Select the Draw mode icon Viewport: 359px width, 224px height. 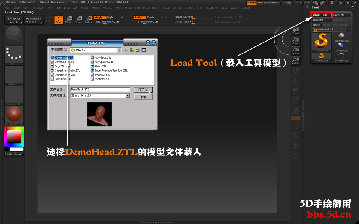click(58, 20)
